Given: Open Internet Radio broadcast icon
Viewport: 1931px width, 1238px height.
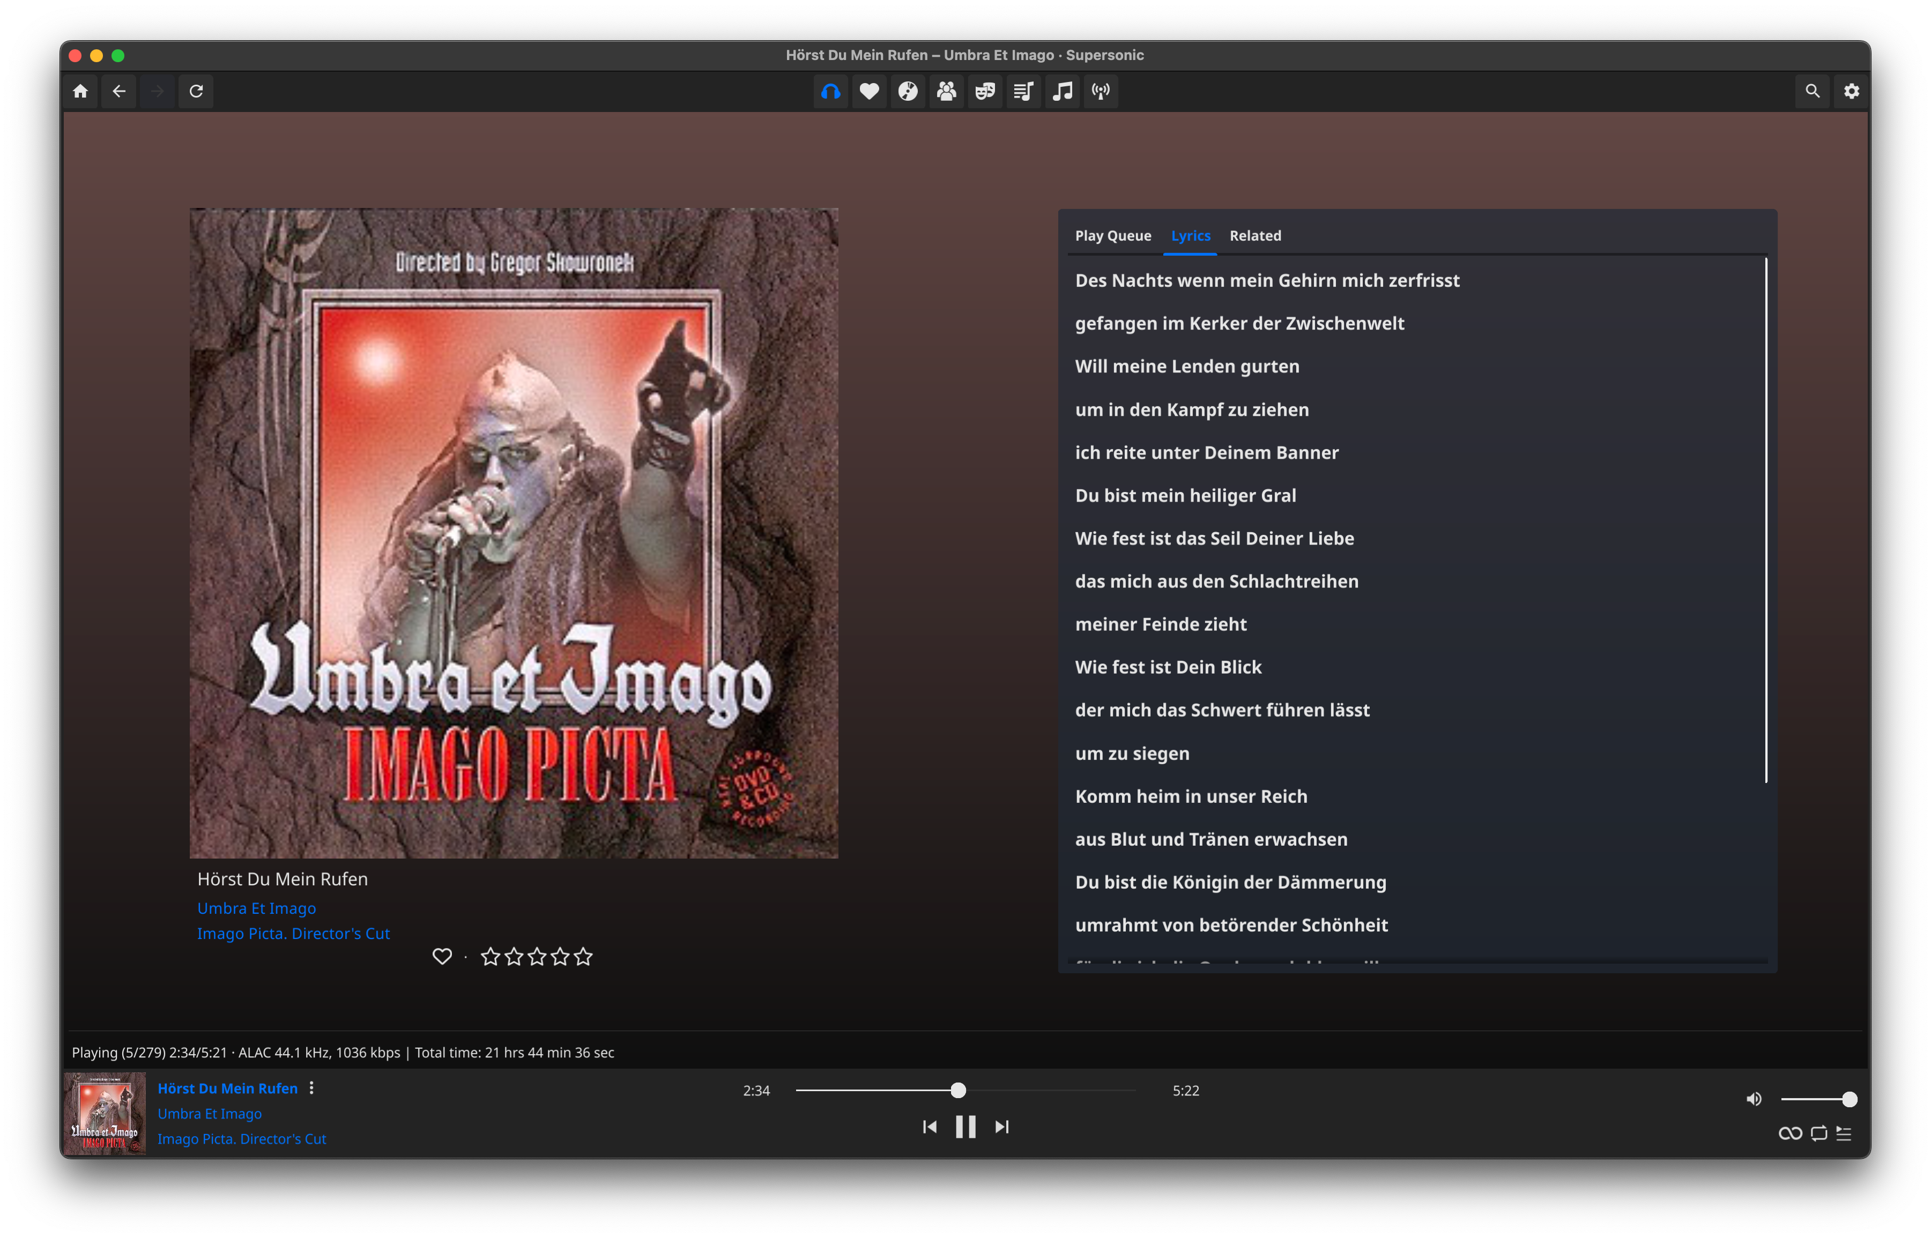Looking at the screenshot, I should coord(1101,91).
